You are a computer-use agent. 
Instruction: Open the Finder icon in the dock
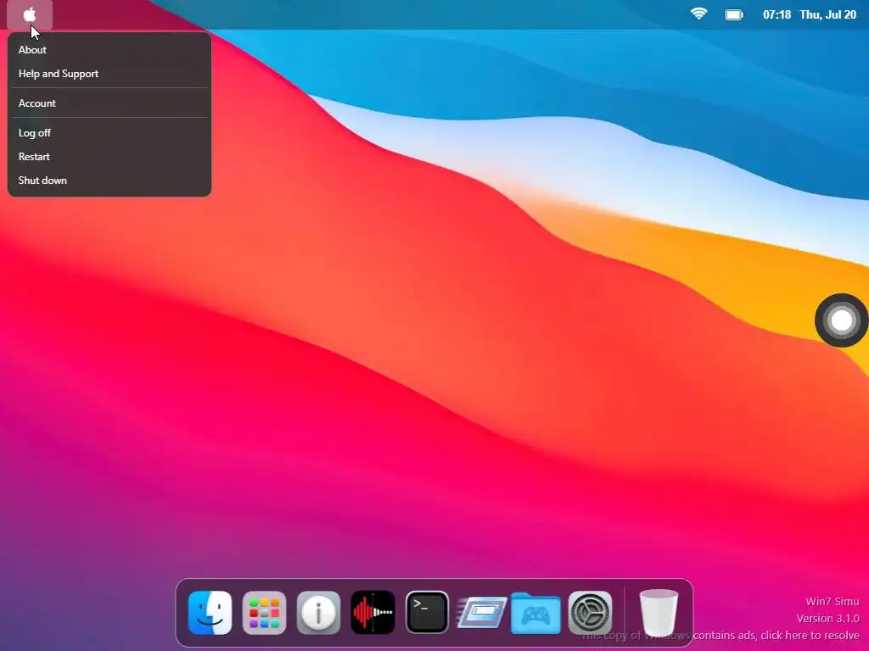pyautogui.click(x=210, y=613)
